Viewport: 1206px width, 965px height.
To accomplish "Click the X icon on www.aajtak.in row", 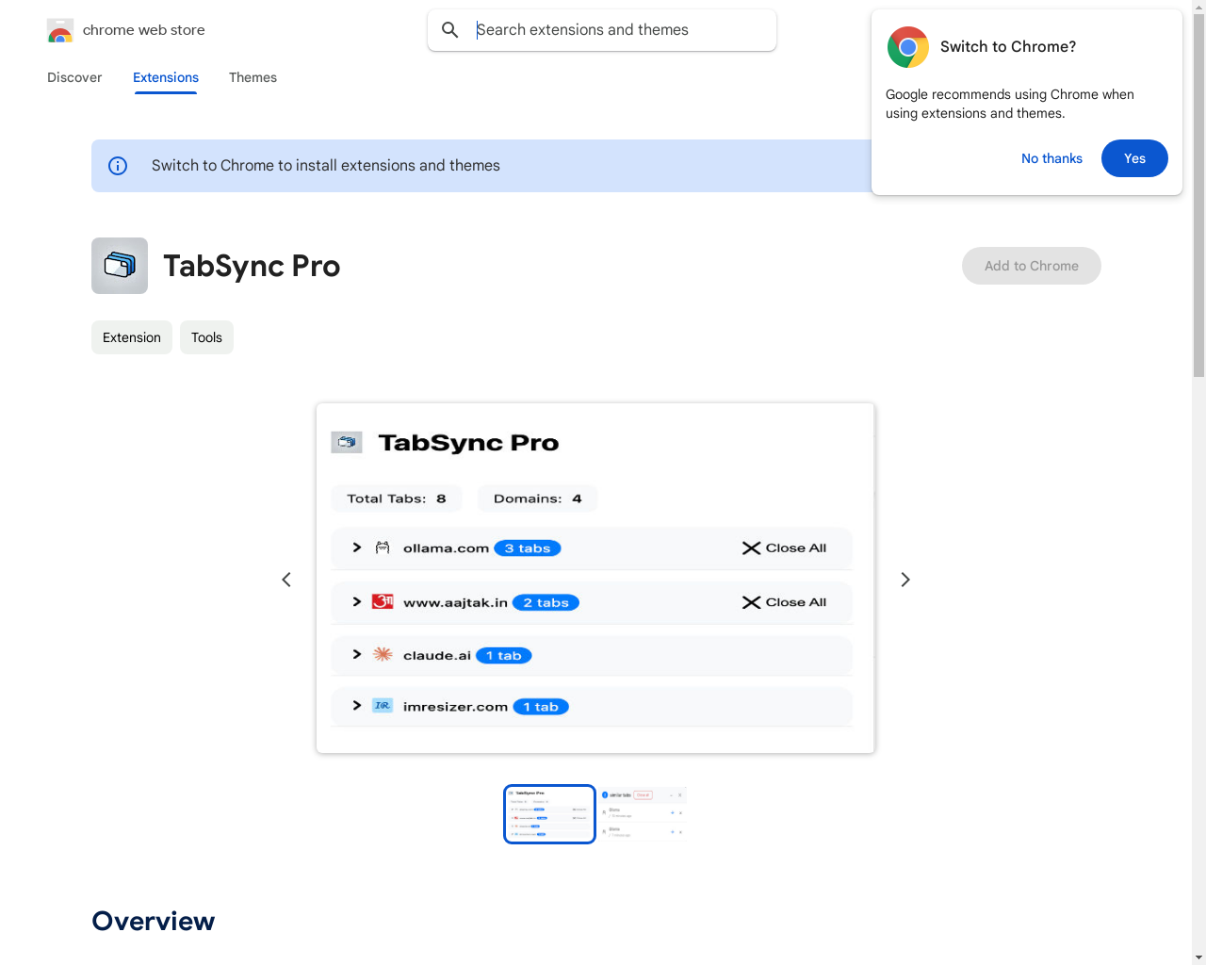I will [751, 602].
